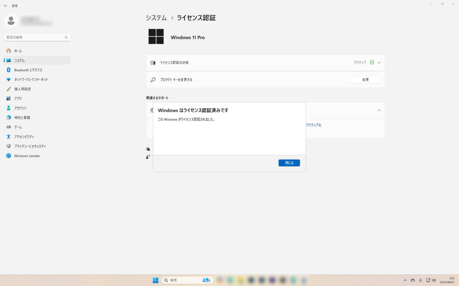459x286 pixels.
Task: Click the Windows 11 Pro edition text
Action: point(188,37)
